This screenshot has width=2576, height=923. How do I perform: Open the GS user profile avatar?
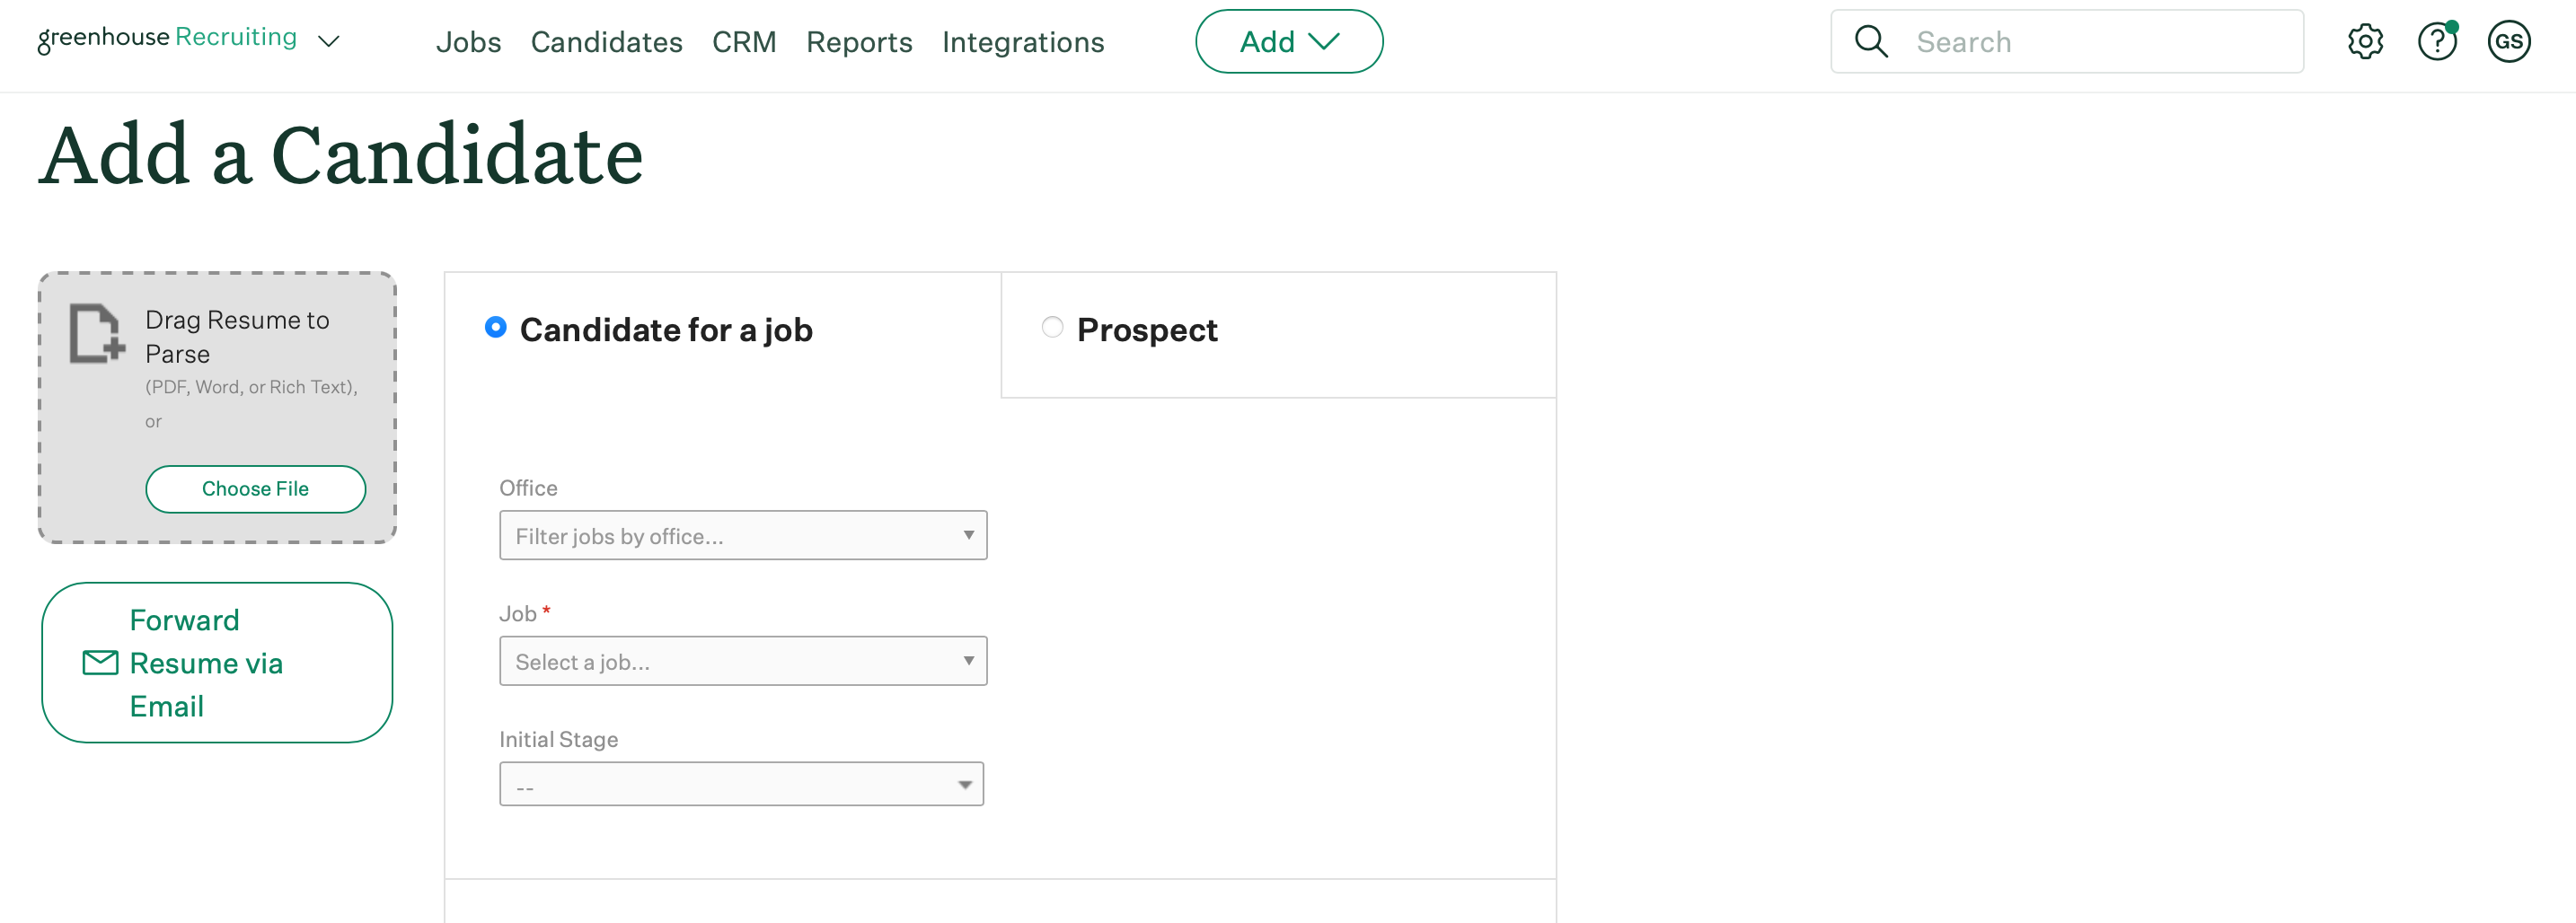coord(2509,42)
